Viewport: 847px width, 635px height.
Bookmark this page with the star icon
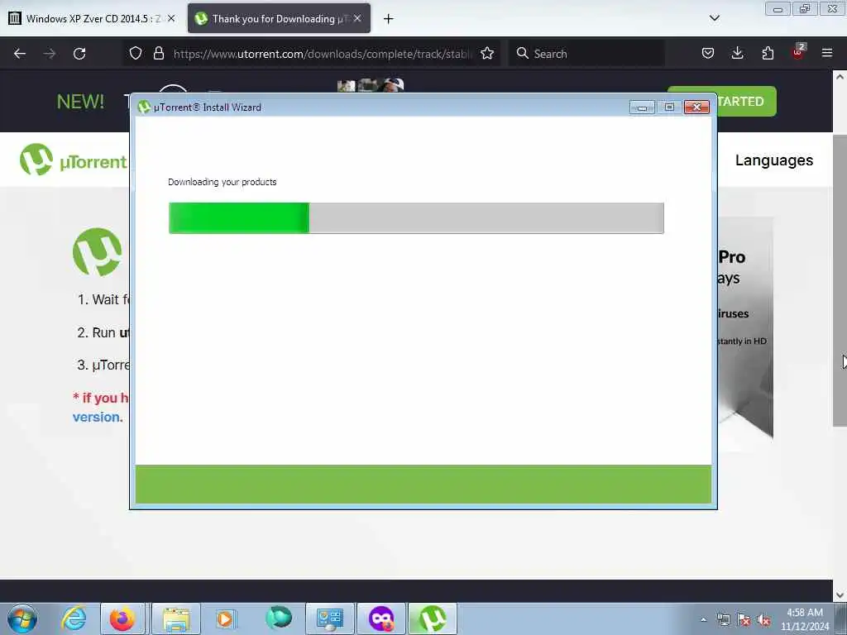point(487,53)
